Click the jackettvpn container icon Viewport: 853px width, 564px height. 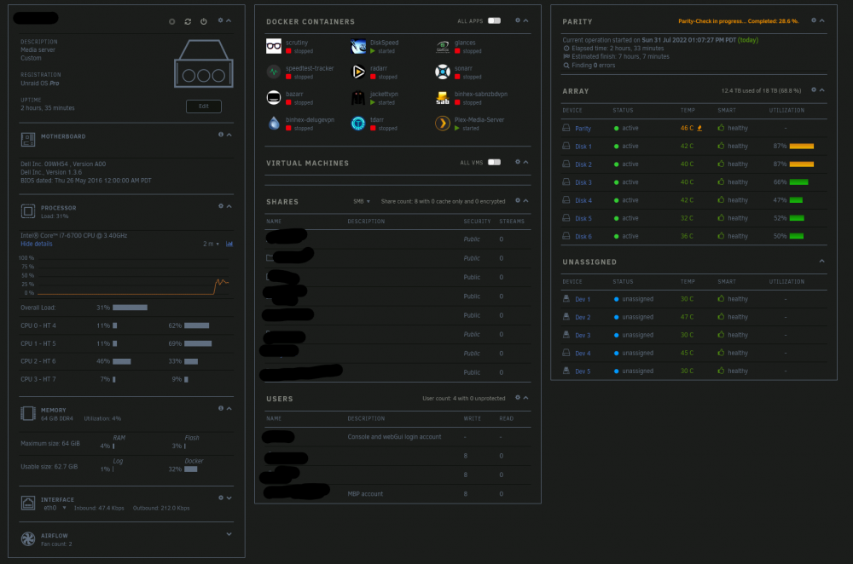click(358, 98)
